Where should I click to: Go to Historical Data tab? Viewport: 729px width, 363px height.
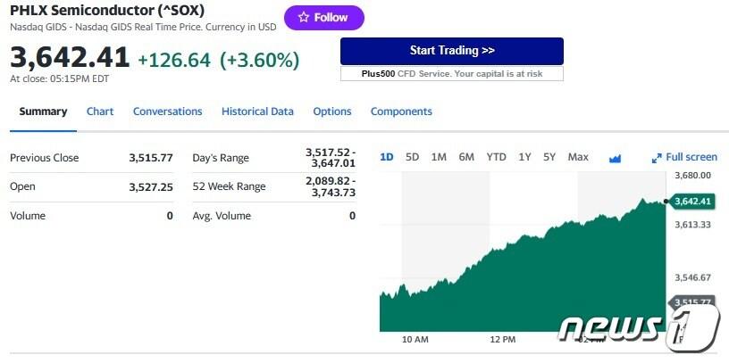tap(257, 111)
